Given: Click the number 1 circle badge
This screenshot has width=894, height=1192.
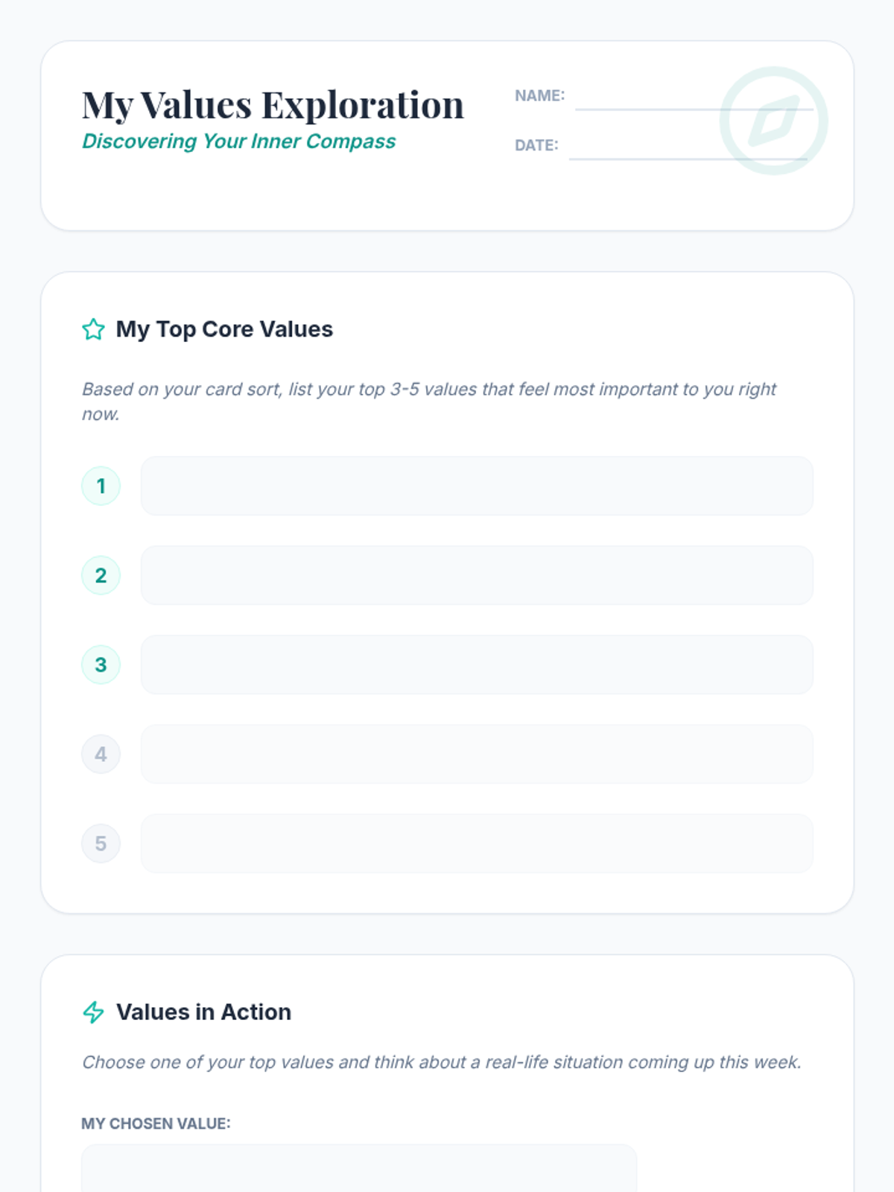Looking at the screenshot, I should (x=101, y=486).
